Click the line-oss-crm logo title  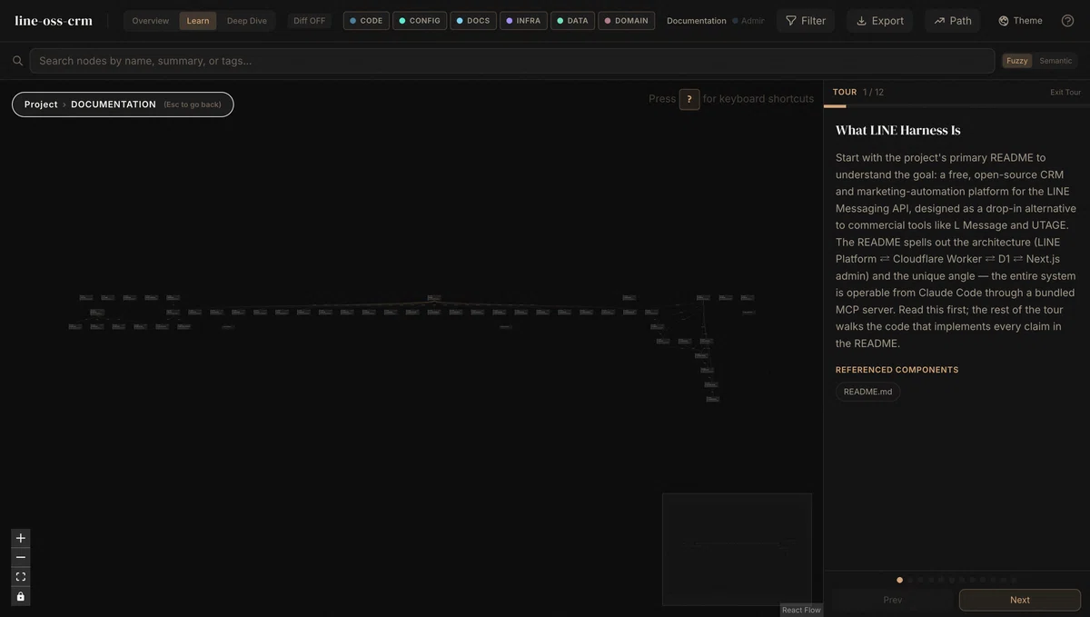[54, 21]
